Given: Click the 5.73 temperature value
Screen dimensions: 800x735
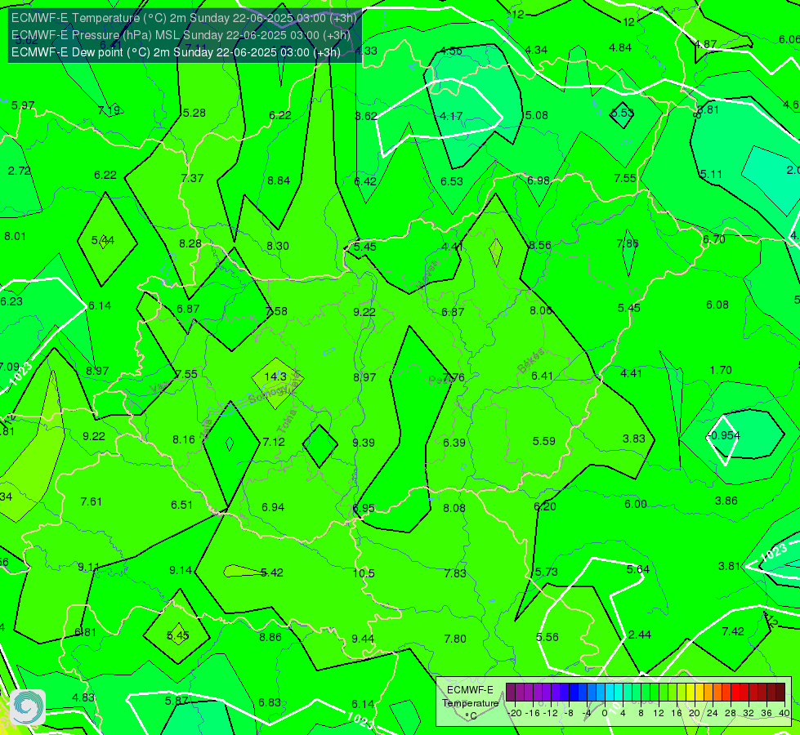Looking at the screenshot, I should [x=547, y=572].
